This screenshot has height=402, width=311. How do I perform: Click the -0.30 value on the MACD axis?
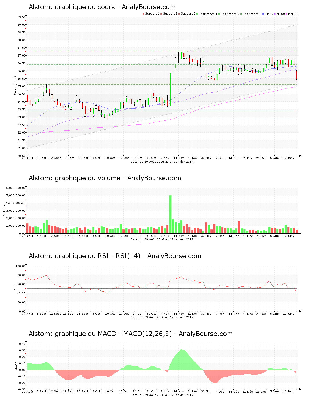(x=22, y=389)
